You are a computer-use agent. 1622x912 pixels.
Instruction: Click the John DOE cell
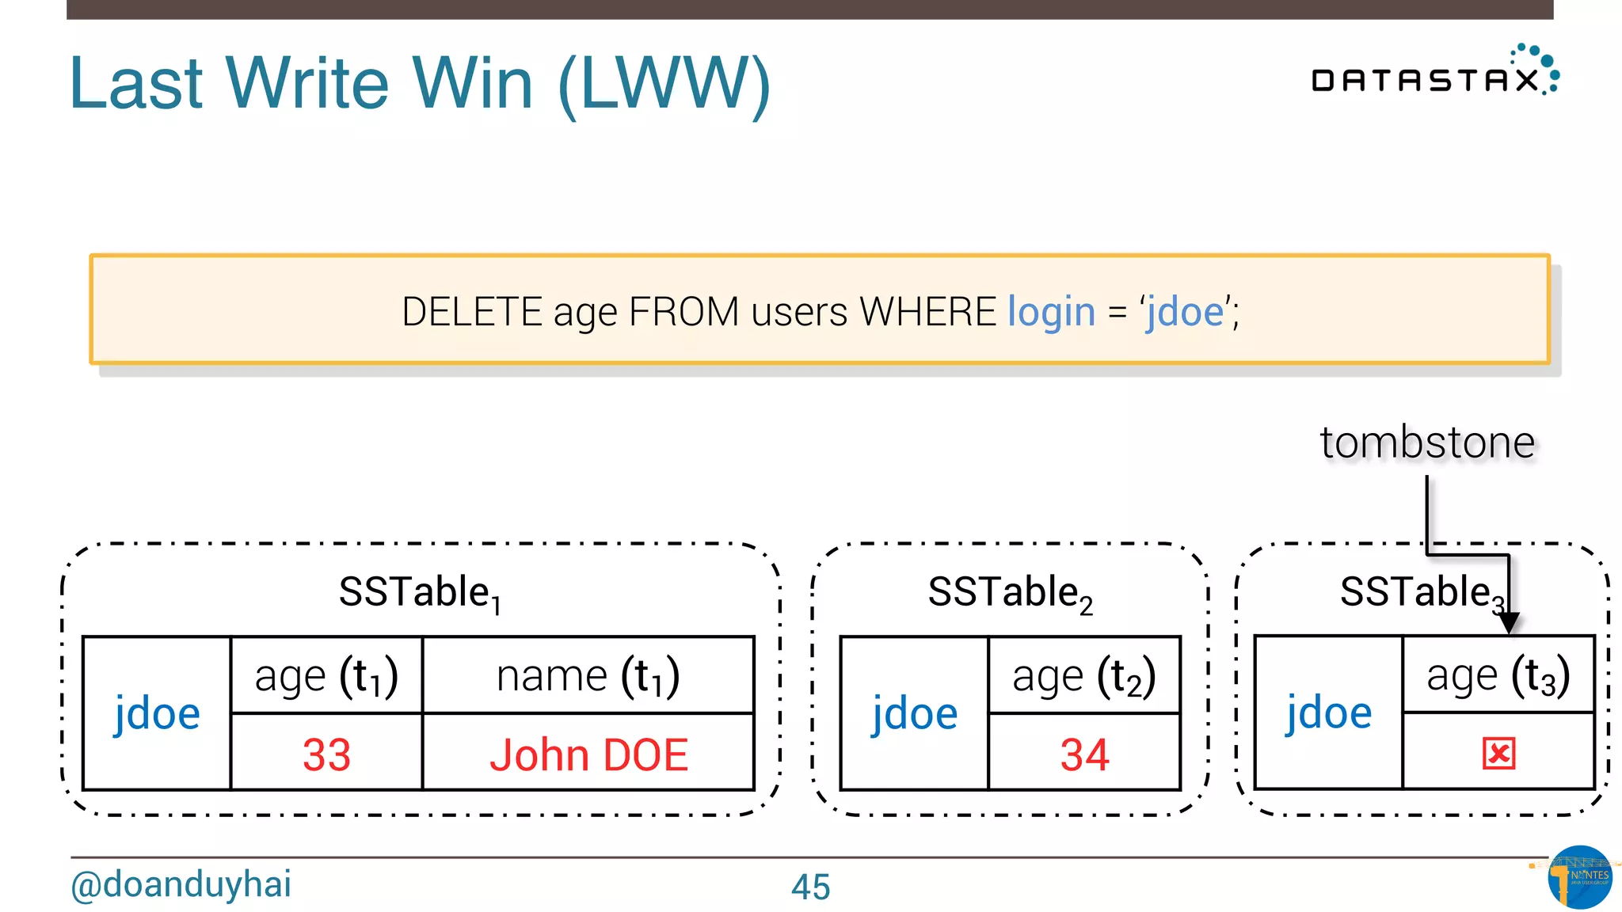588,753
